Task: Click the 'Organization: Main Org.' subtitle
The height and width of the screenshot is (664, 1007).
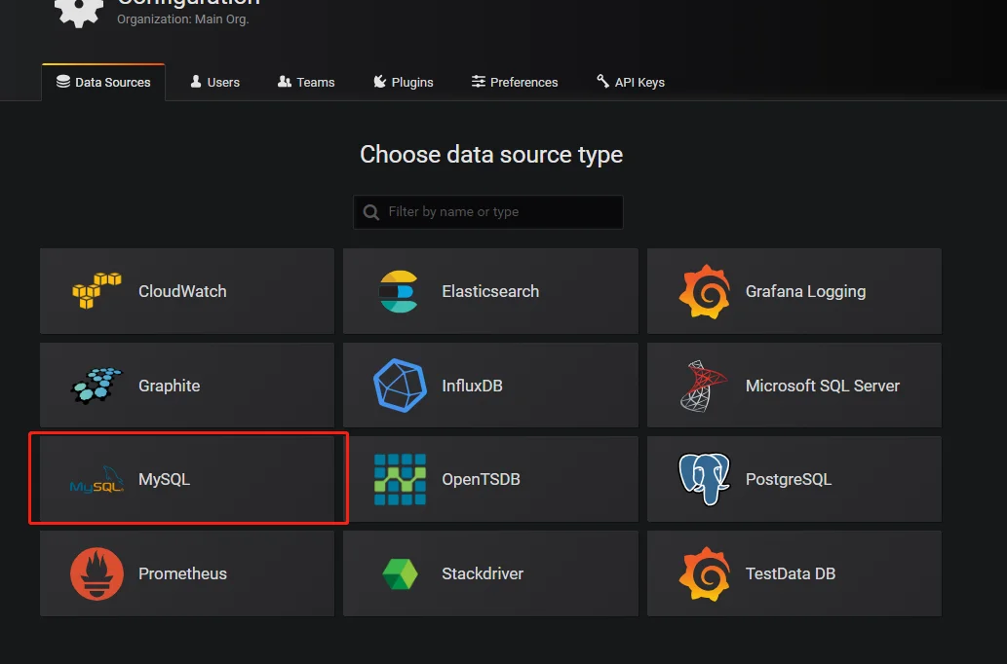Action: (x=183, y=19)
